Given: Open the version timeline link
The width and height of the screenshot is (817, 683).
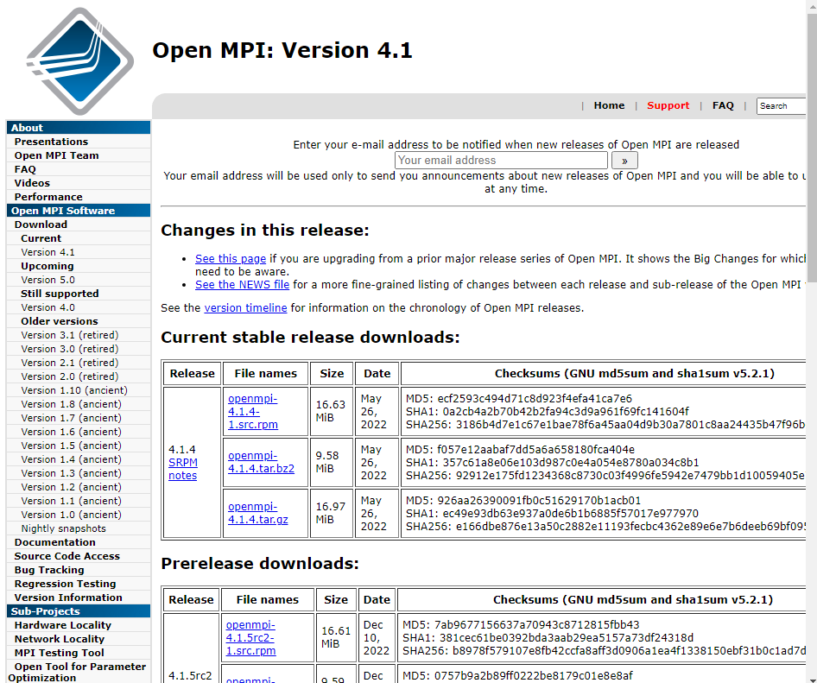Looking at the screenshot, I should click(245, 308).
